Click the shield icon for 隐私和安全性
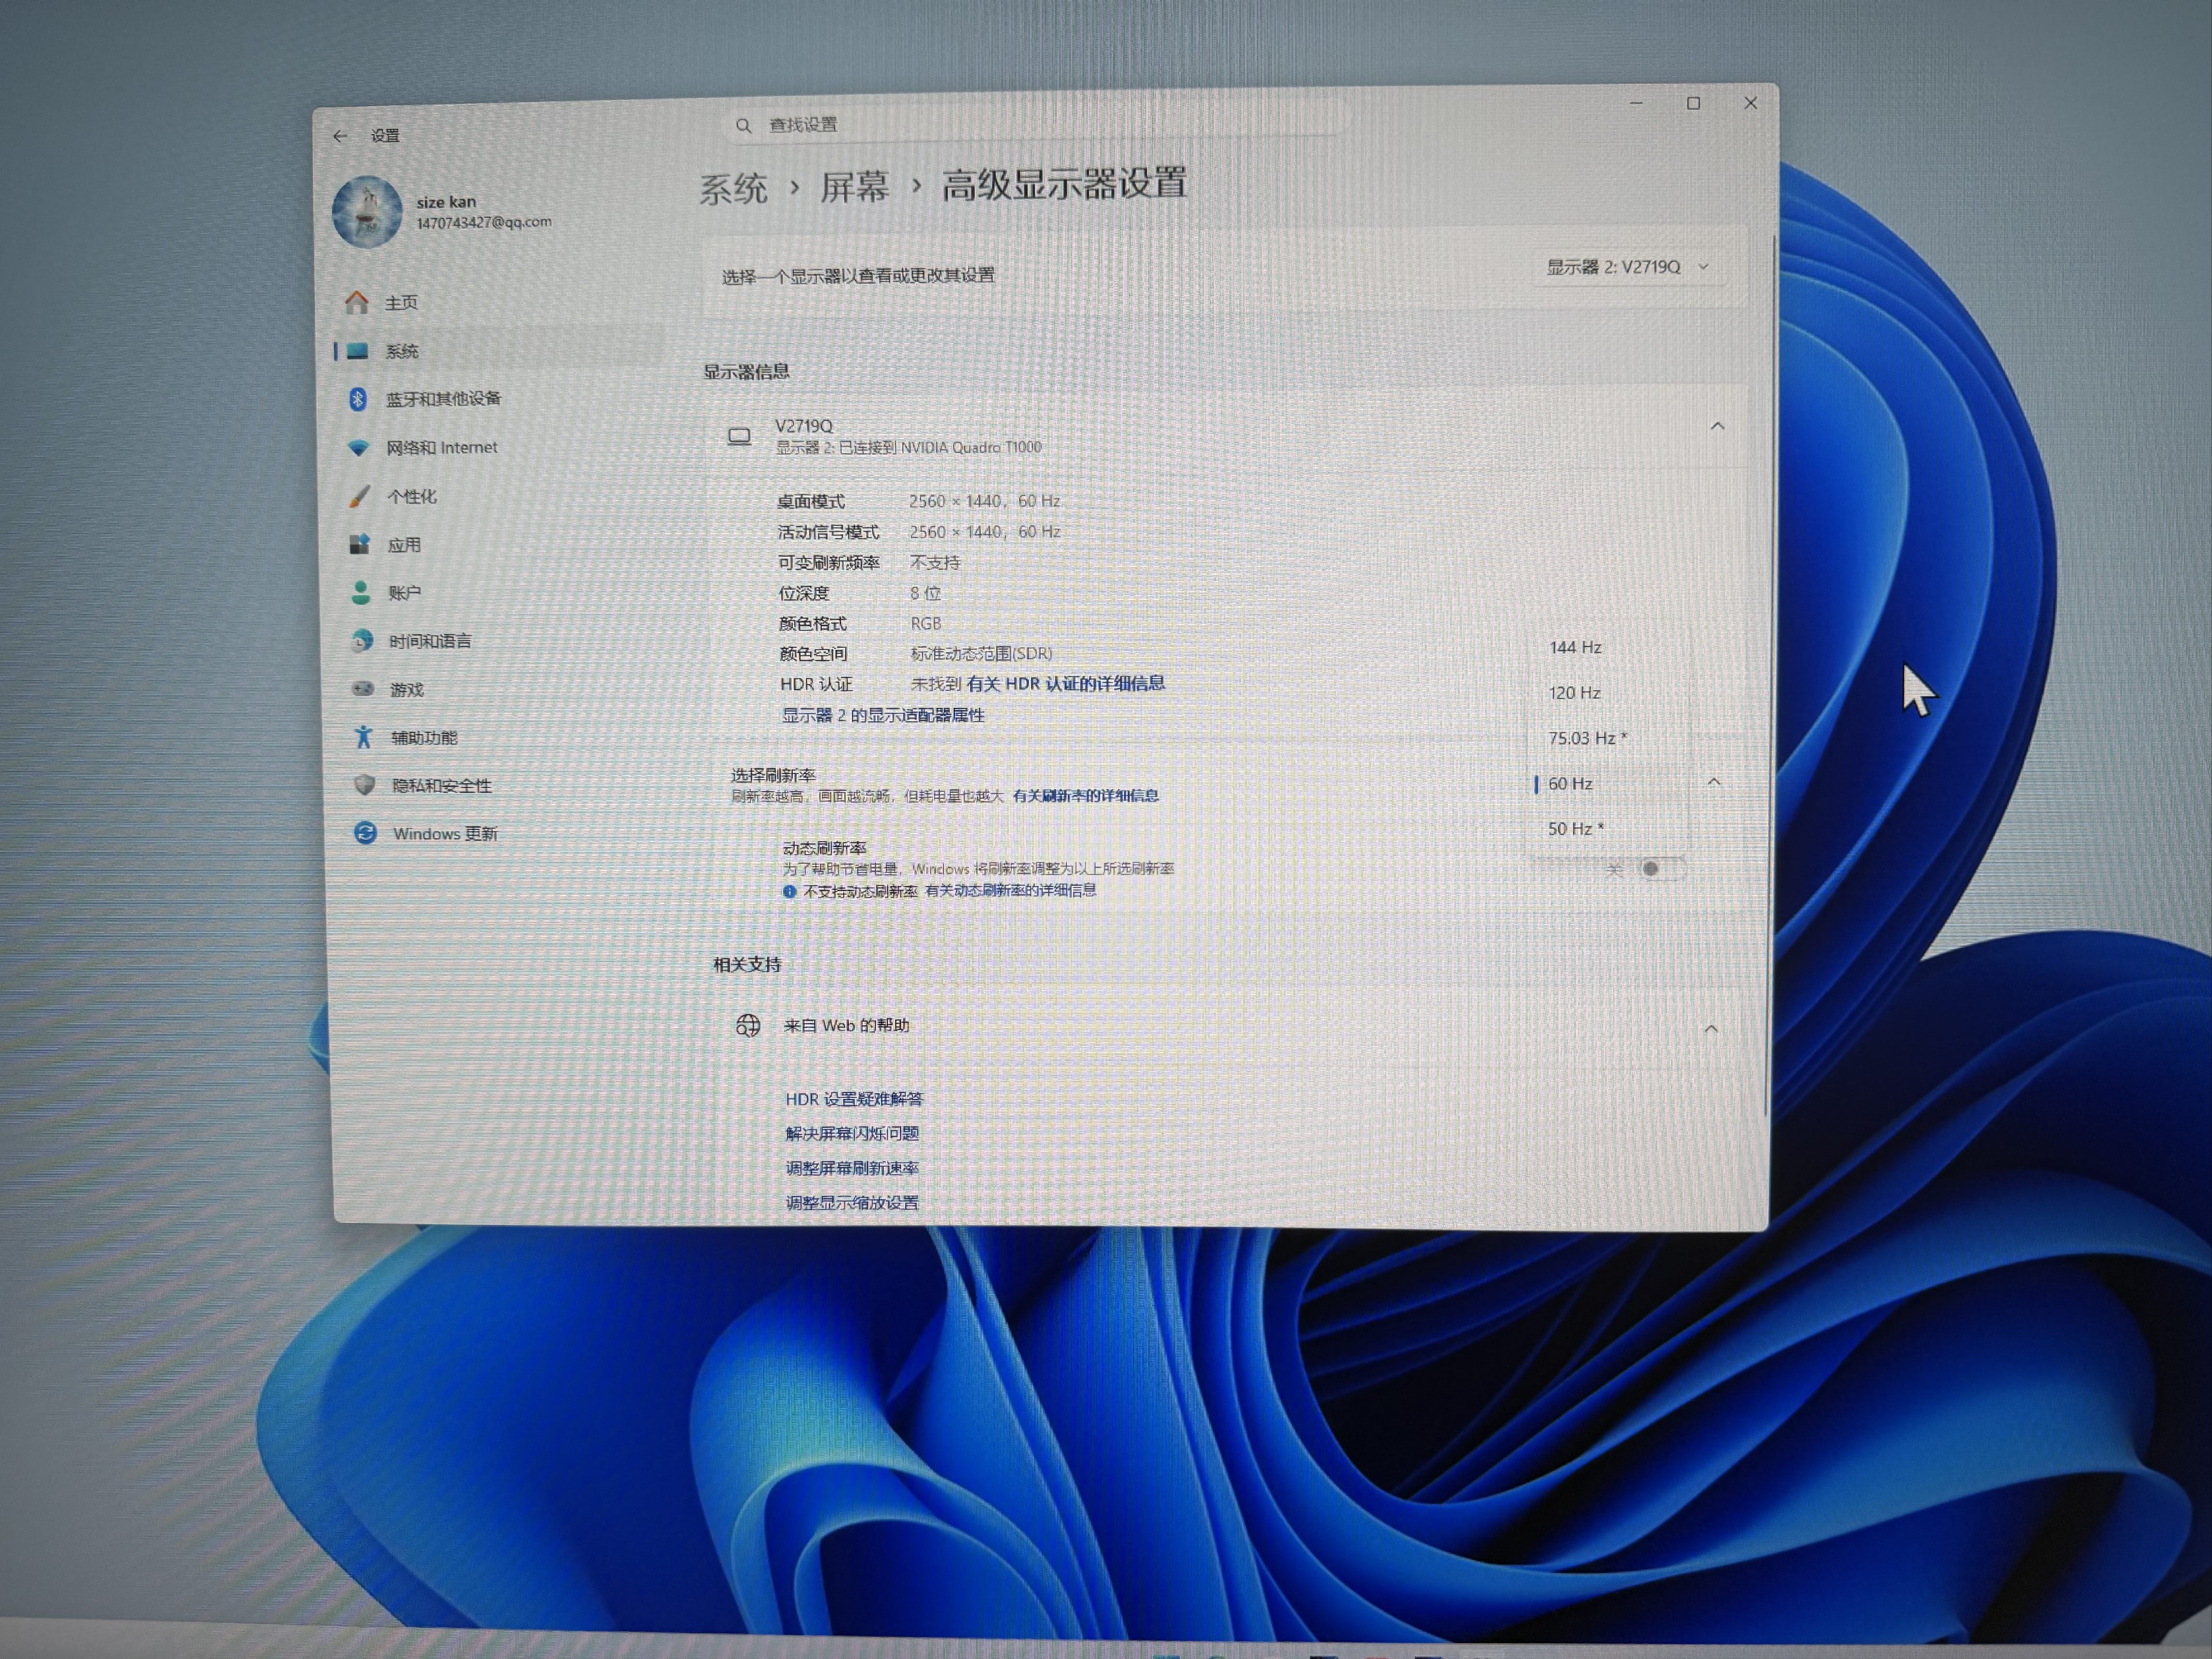Viewport: 2212px width, 1659px height. [364, 785]
